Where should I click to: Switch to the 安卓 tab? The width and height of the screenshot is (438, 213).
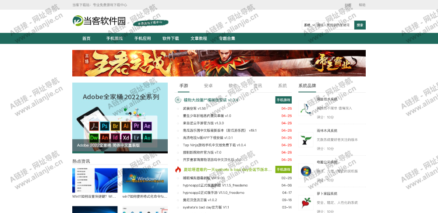208,86
